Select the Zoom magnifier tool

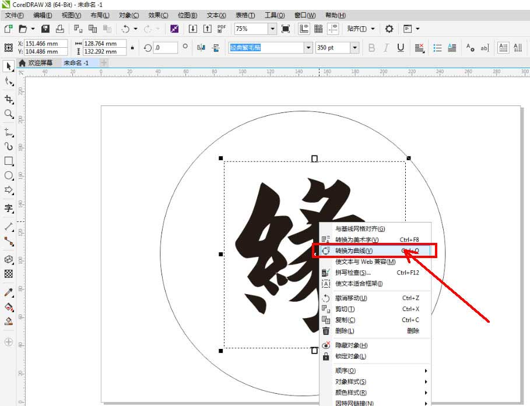(x=9, y=114)
